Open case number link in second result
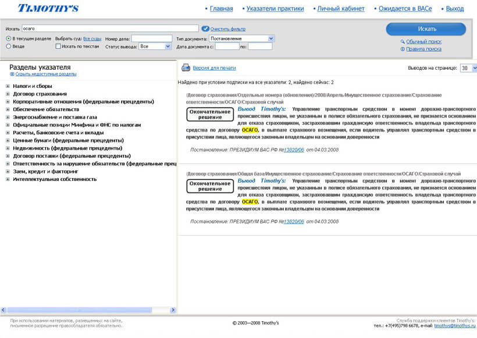 [294, 222]
